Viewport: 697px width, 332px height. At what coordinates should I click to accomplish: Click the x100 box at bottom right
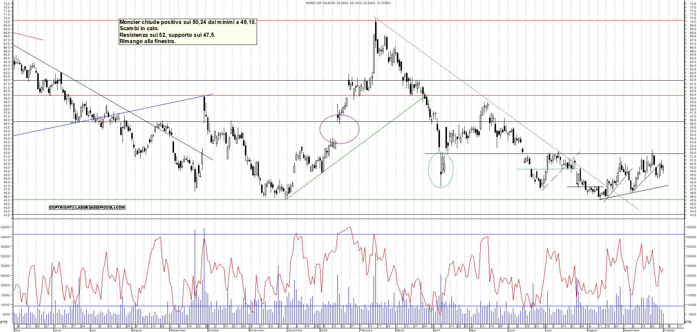click(687, 322)
